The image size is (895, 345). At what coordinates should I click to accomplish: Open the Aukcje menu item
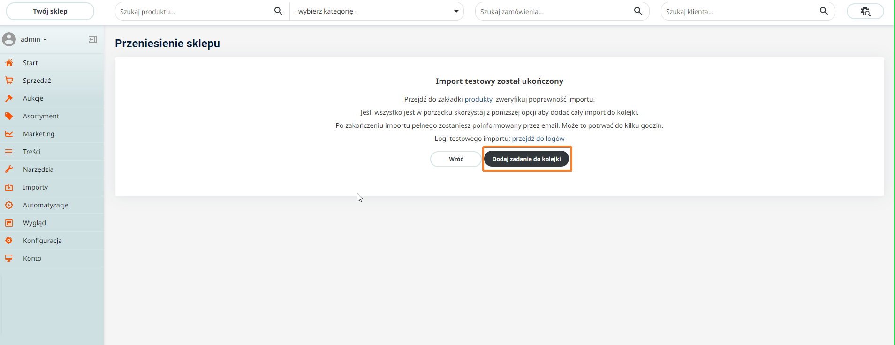(x=52, y=98)
